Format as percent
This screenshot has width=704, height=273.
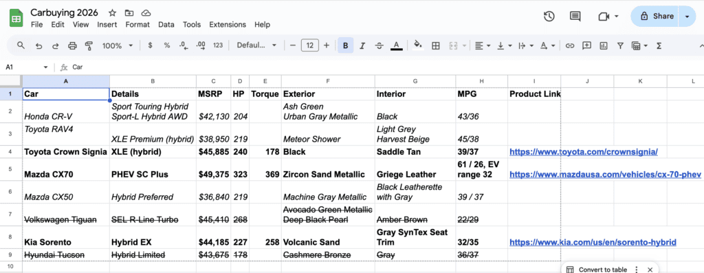[166, 45]
